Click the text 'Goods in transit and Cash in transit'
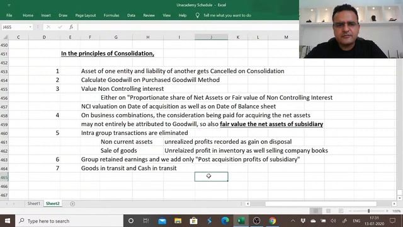403x227 pixels. [128, 168]
